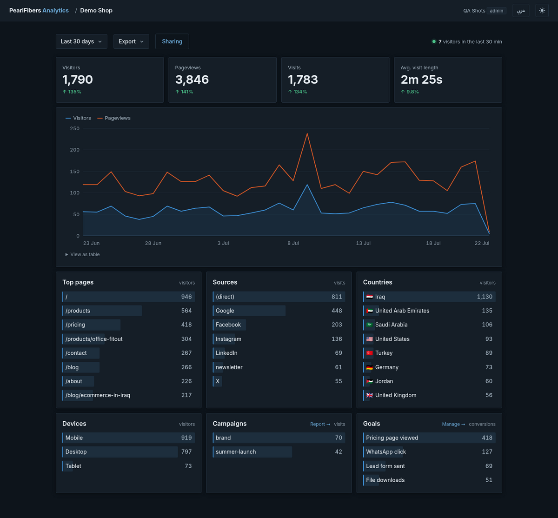Click the green live visitors status dot
Image resolution: width=558 pixels, height=518 pixels.
point(434,41)
